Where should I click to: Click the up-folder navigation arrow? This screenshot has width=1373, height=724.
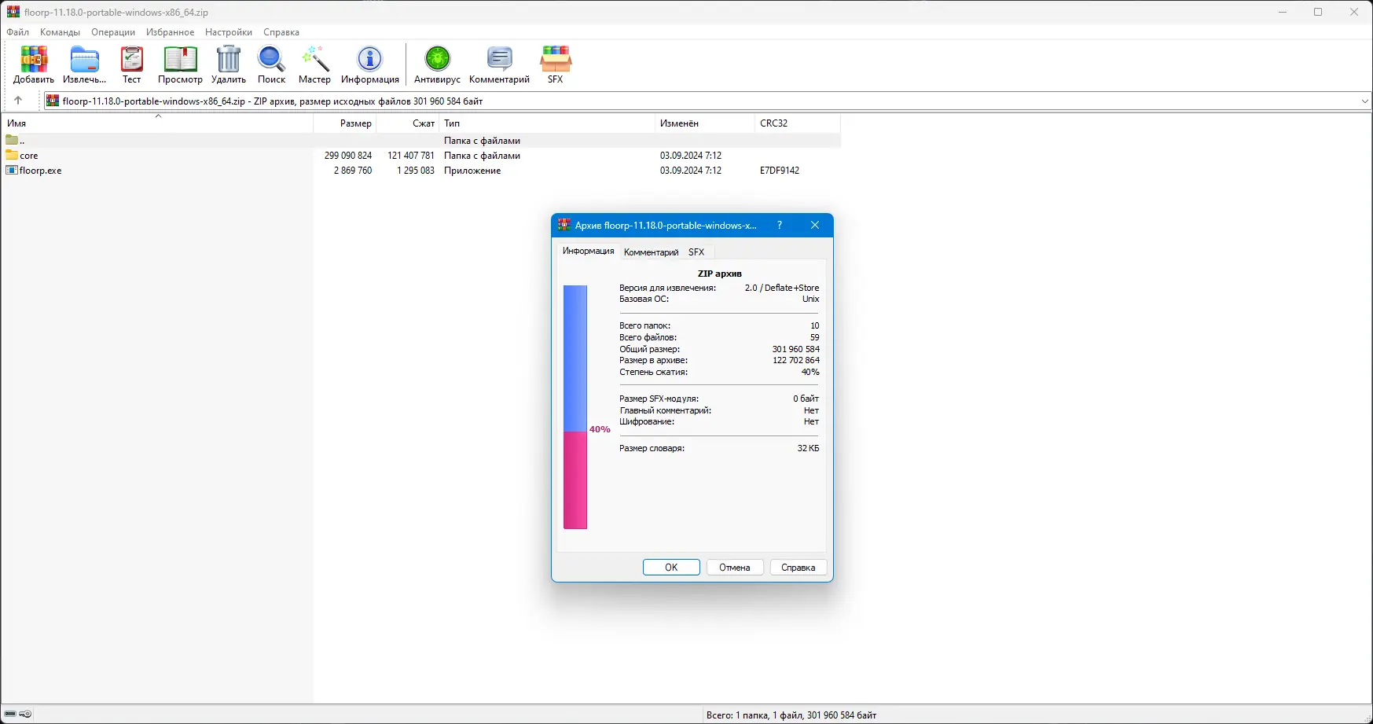pyautogui.click(x=18, y=101)
